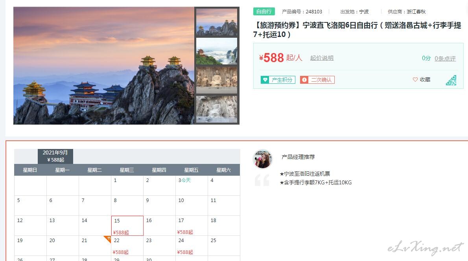Screen dimensions: 468x261
Task: Open the 起价说明 price explanation link
Action: pos(322,58)
